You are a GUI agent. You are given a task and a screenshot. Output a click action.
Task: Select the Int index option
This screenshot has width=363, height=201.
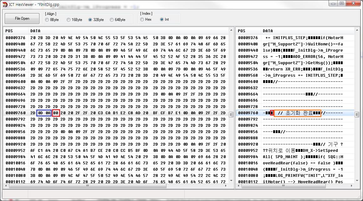(162, 19)
